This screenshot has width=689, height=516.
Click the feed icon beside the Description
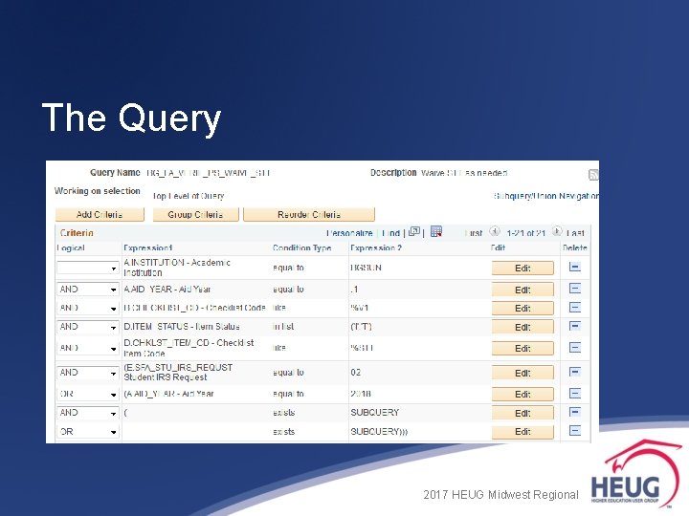coord(593,175)
